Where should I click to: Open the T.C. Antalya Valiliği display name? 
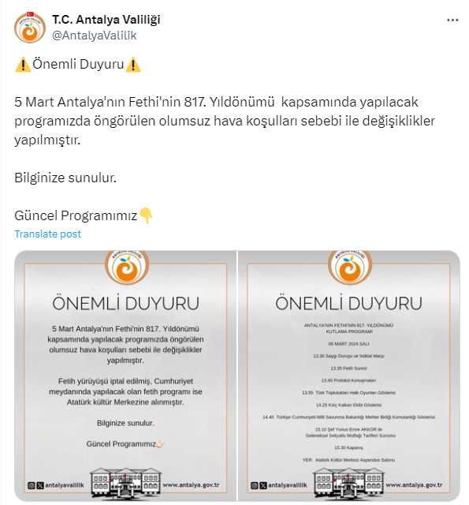[x=106, y=20]
